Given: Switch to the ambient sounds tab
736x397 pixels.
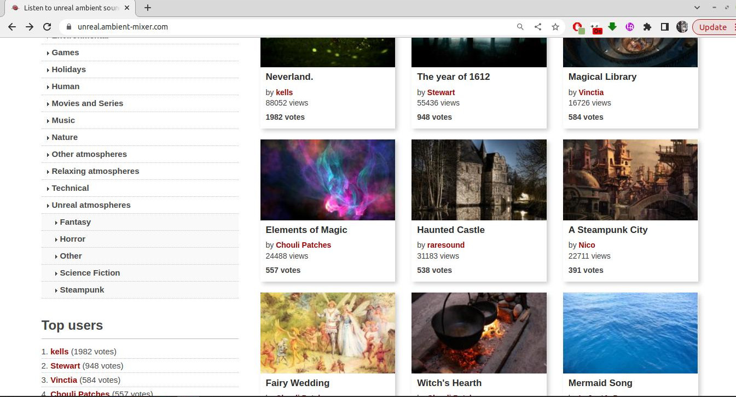Looking at the screenshot, I should point(69,8).
